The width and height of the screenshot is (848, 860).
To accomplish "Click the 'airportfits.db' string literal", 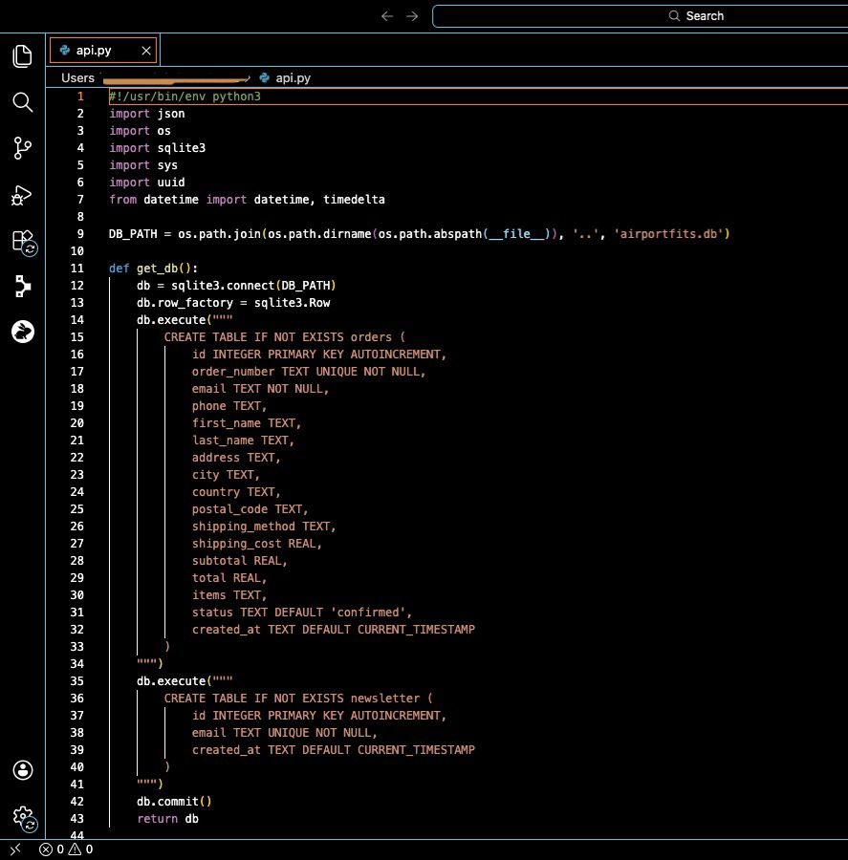I will pos(668,234).
